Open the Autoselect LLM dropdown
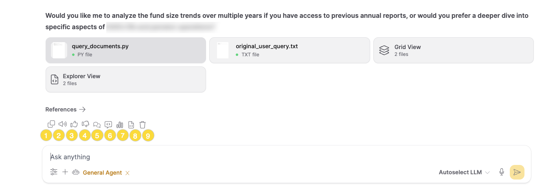The image size is (544, 186). (x=464, y=172)
